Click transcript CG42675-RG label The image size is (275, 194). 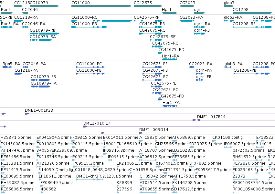(x=165, y=43)
